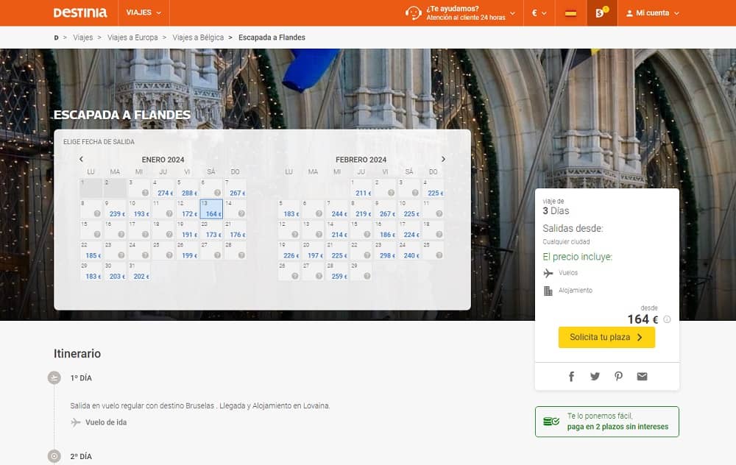736x465 pixels.
Task: Open the Destinia coins rewards icon
Action: [602, 13]
